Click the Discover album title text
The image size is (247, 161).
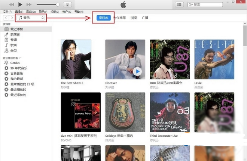pyautogui.click(x=111, y=83)
